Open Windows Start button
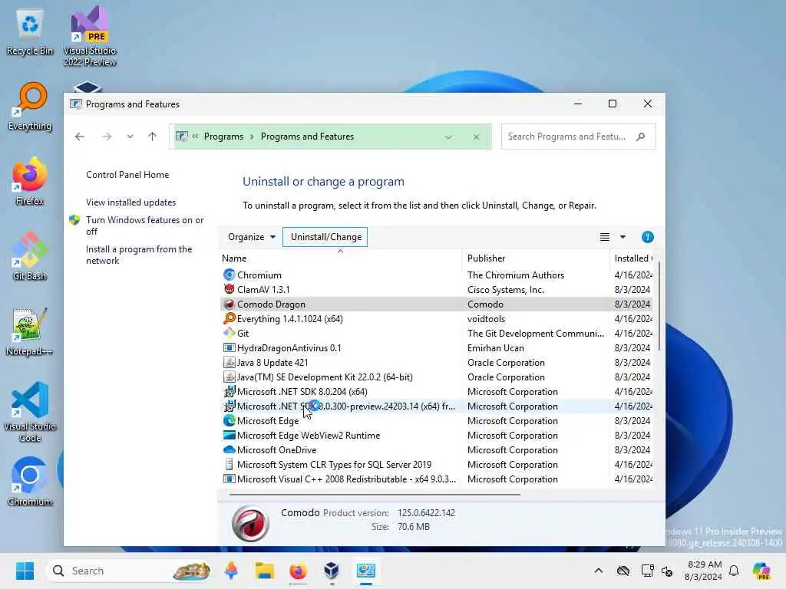This screenshot has width=786, height=589. 25,571
